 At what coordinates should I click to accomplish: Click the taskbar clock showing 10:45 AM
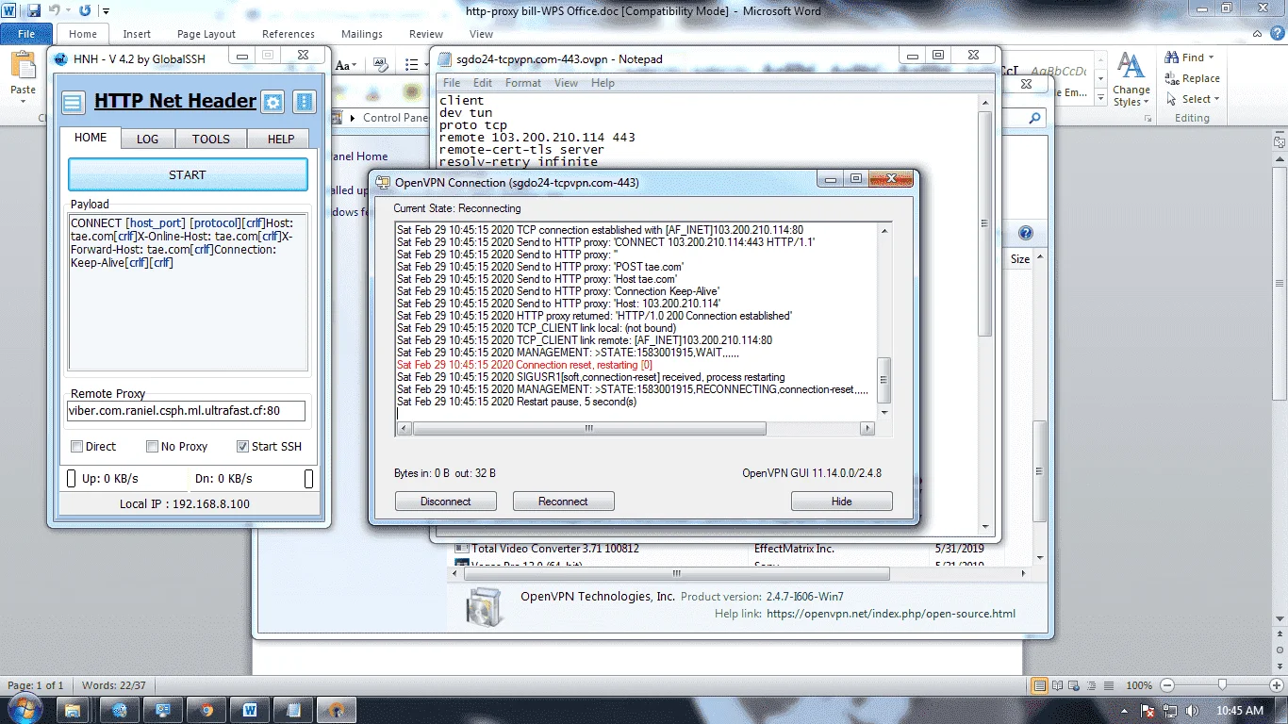[x=1240, y=711]
